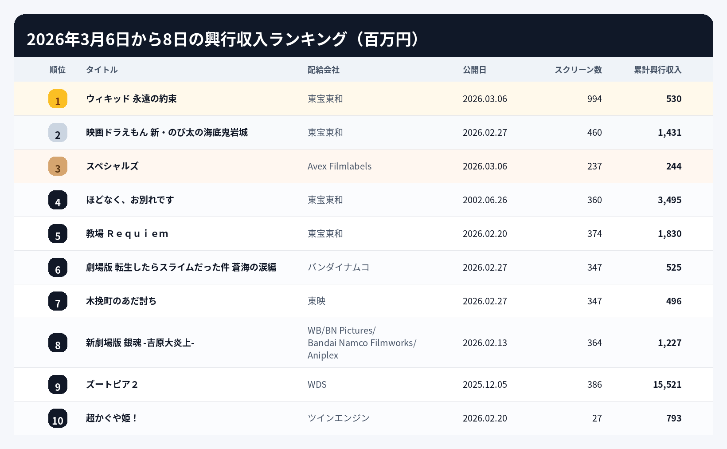
Task: Click the ズートピア２ title
Action: (112, 385)
